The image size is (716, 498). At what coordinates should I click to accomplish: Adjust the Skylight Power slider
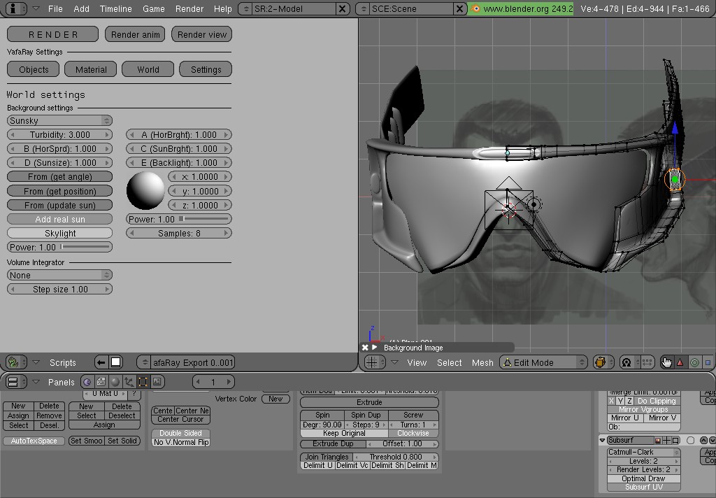point(60,247)
